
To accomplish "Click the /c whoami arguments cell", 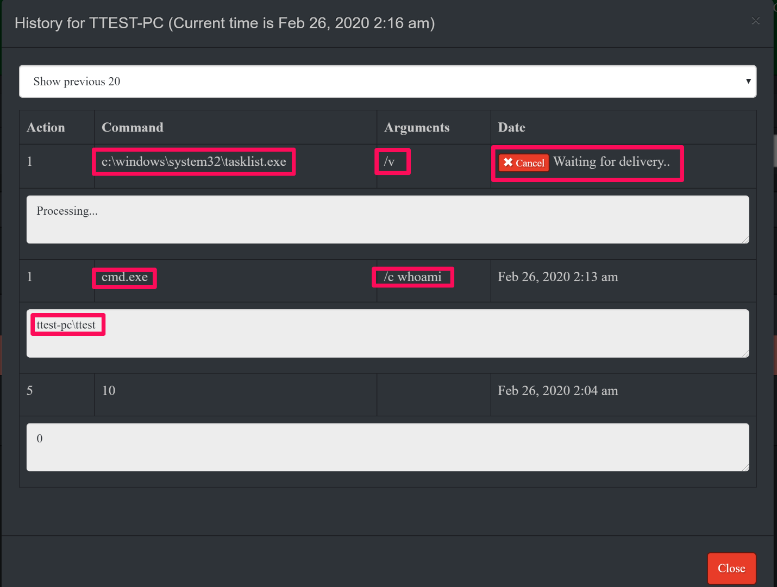I will (412, 277).
